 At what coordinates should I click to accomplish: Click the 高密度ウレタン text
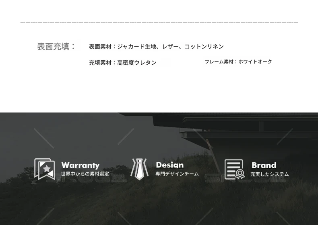point(137,63)
